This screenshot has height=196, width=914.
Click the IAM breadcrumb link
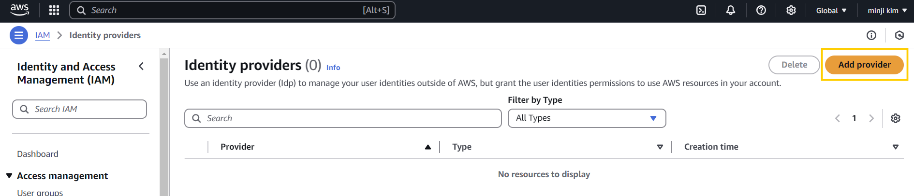coord(43,35)
